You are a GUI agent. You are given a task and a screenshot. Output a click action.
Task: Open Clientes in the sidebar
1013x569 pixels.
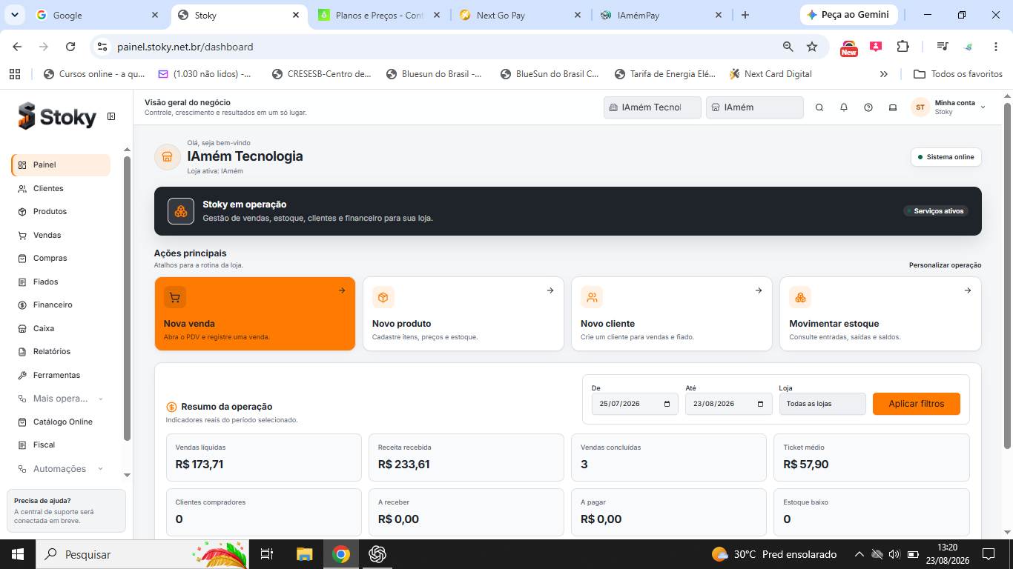click(61, 188)
